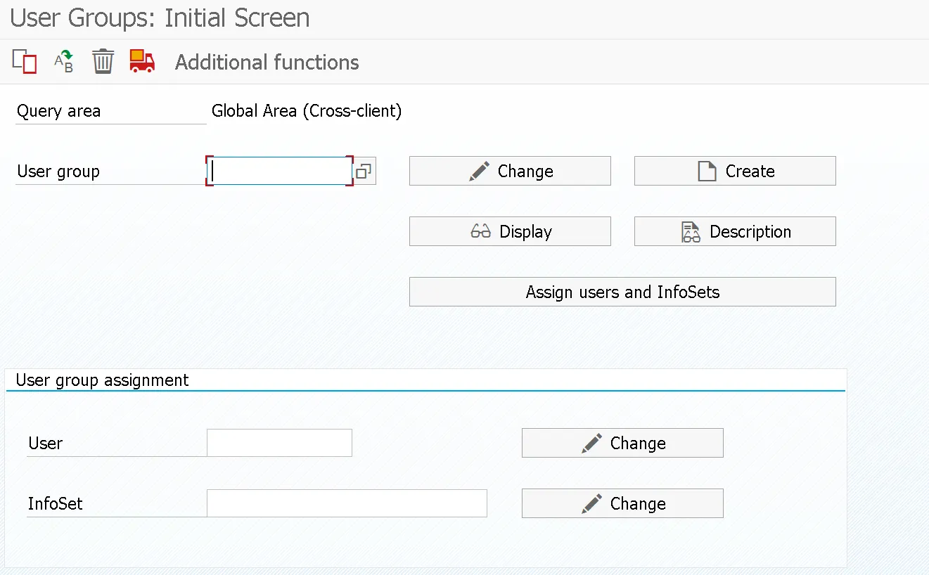The height and width of the screenshot is (575, 929).
Task: Focus the User group input field
Action: pos(280,172)
